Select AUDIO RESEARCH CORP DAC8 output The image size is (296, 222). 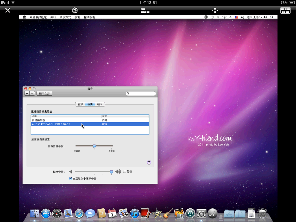90,124
